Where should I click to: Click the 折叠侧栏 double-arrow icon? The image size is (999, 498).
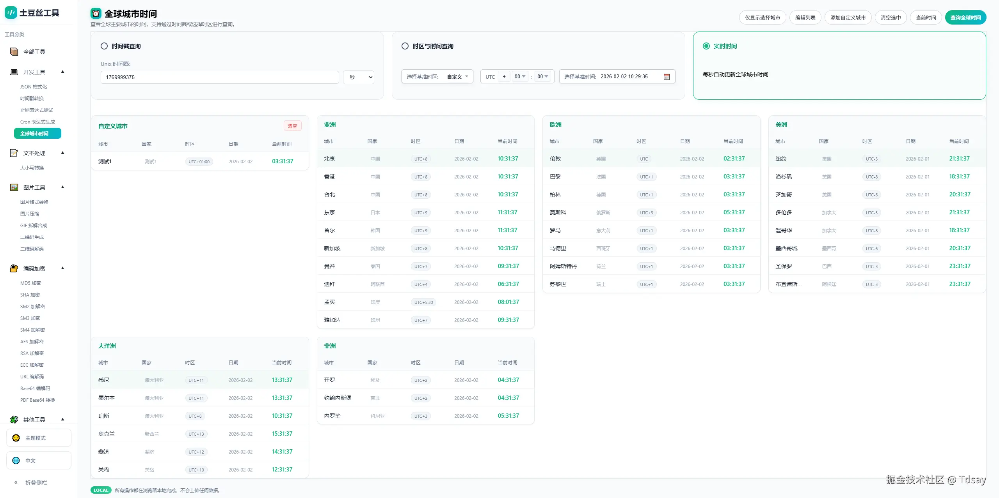(16, 482)
